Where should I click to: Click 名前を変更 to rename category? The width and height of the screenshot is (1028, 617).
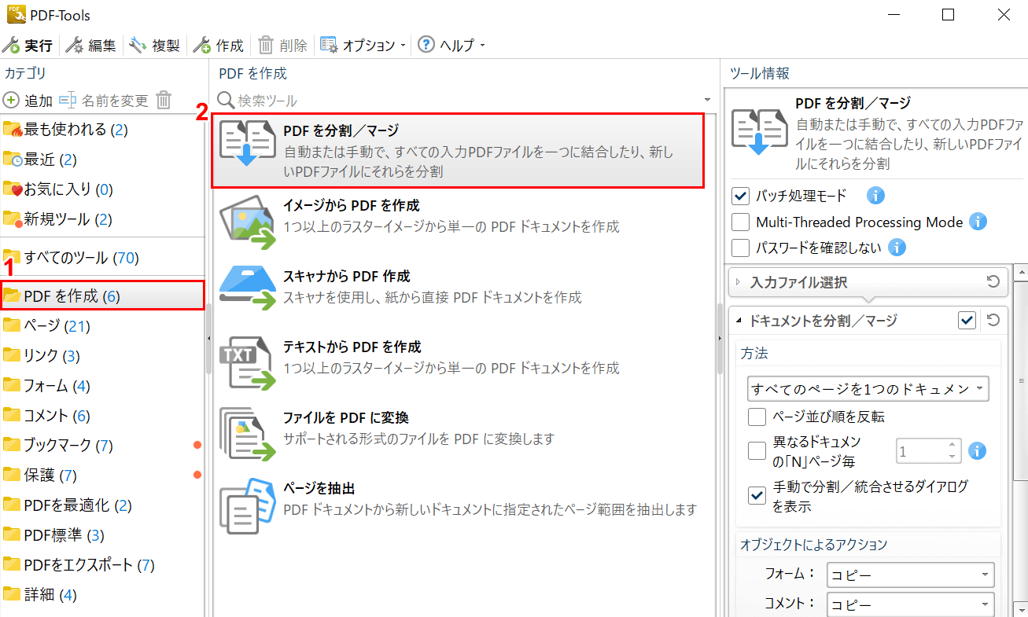pos(104,100)
